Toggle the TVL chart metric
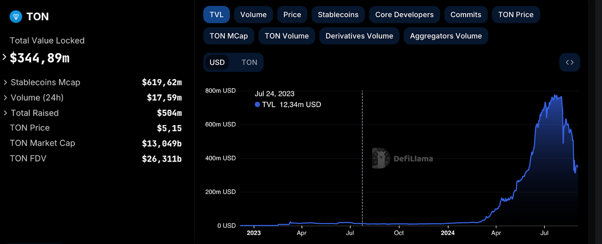Image resolution: width=602 pixels, height=244 pixels. [x=216, y=15]
